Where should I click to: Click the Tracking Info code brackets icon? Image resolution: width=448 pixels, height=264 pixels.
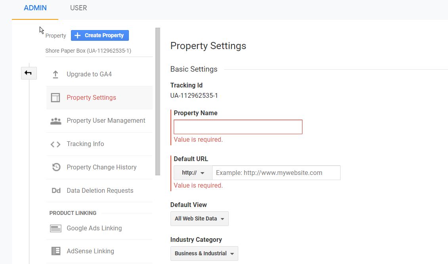56,144
